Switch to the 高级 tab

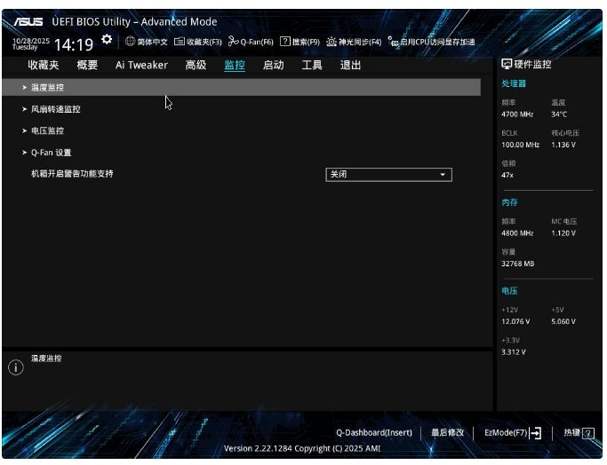coord(196,65)
